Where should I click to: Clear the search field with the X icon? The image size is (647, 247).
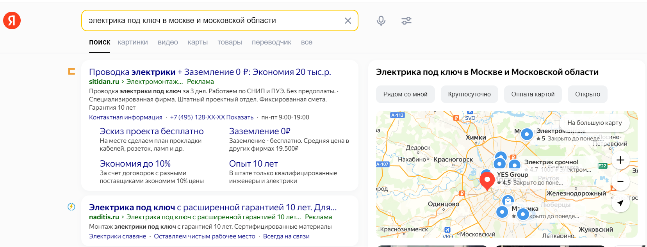[x=348, y=21]
